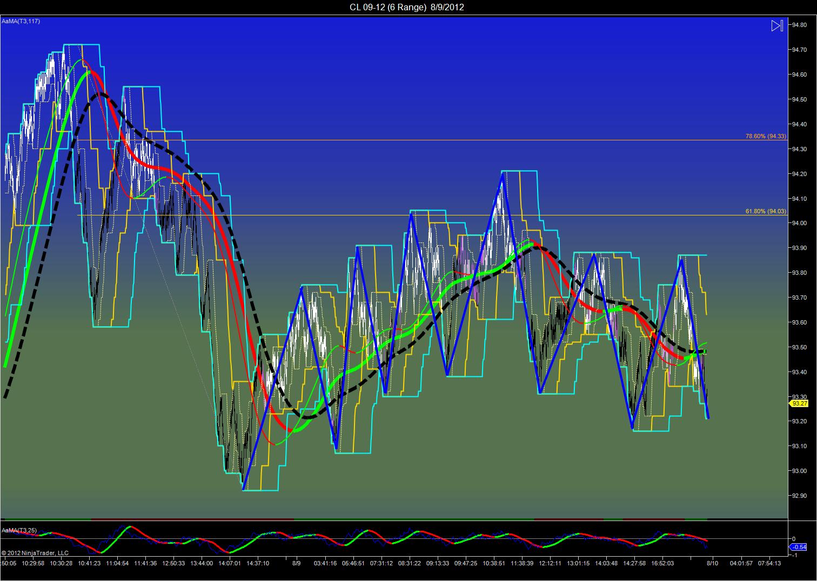The width and height of the screenshot is (817, 581).
Task: Click the 92.90 price axis label
Action: (x=800, y=496)
